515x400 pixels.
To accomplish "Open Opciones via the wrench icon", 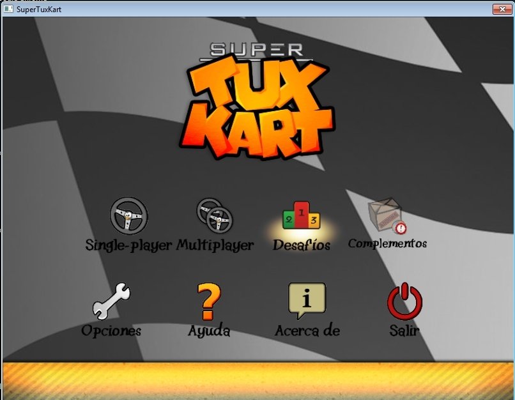I will coord(111,301).
